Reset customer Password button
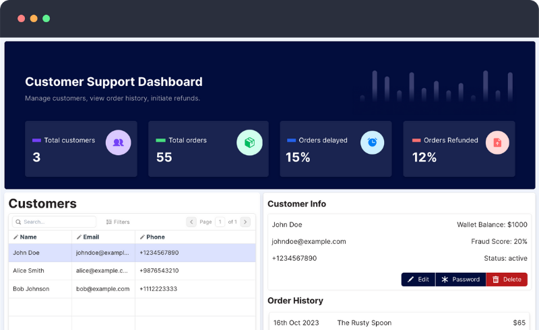Screen dimensions: 539x330 point(461,279)
